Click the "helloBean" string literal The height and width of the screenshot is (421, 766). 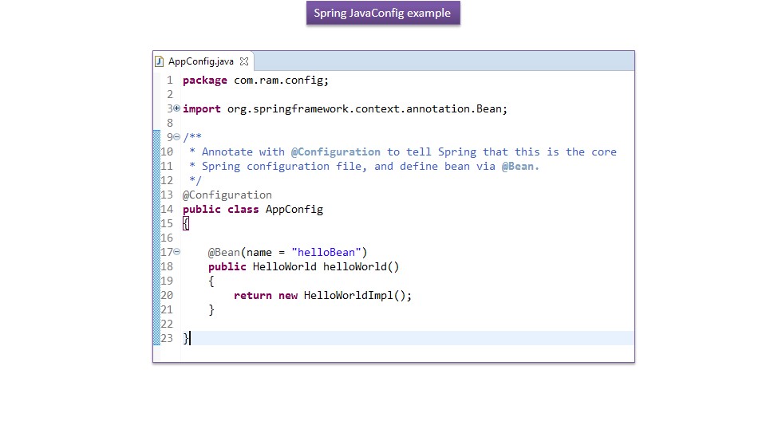coord(326,253)
